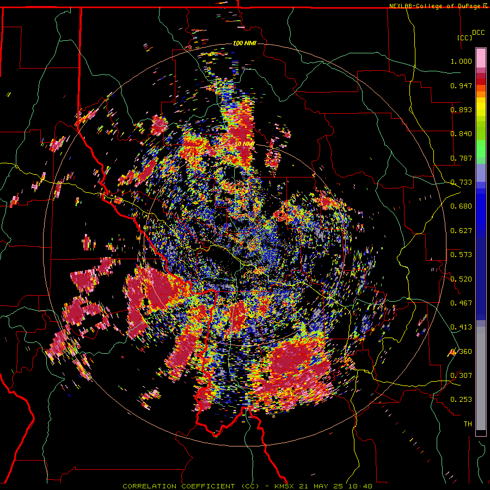Click the 0.360 legend value
This screenshot has width=490, height=490.
tap(461, 352)
